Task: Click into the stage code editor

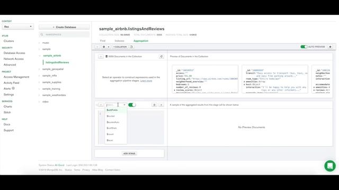Action: (x=131, y=127)
